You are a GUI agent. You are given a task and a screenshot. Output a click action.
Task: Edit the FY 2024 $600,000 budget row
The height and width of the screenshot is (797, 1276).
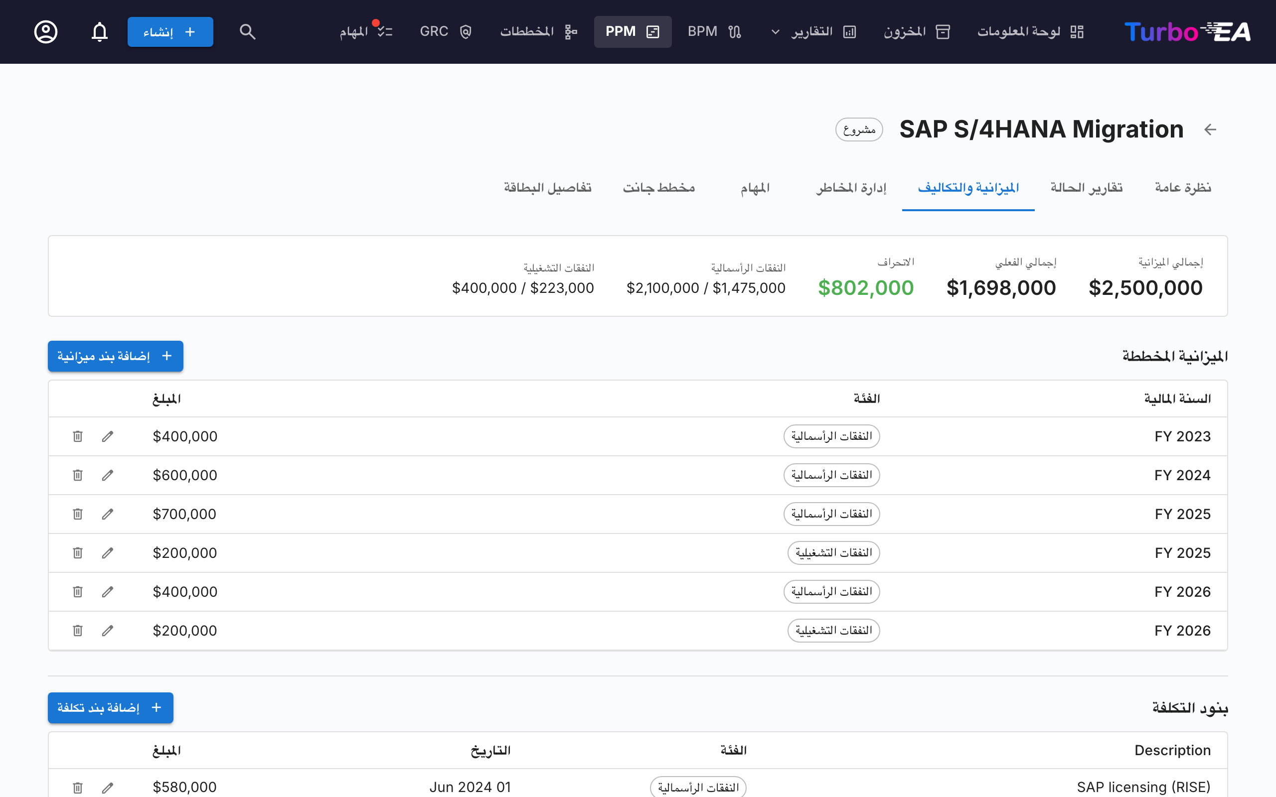[x=108, y=475]
